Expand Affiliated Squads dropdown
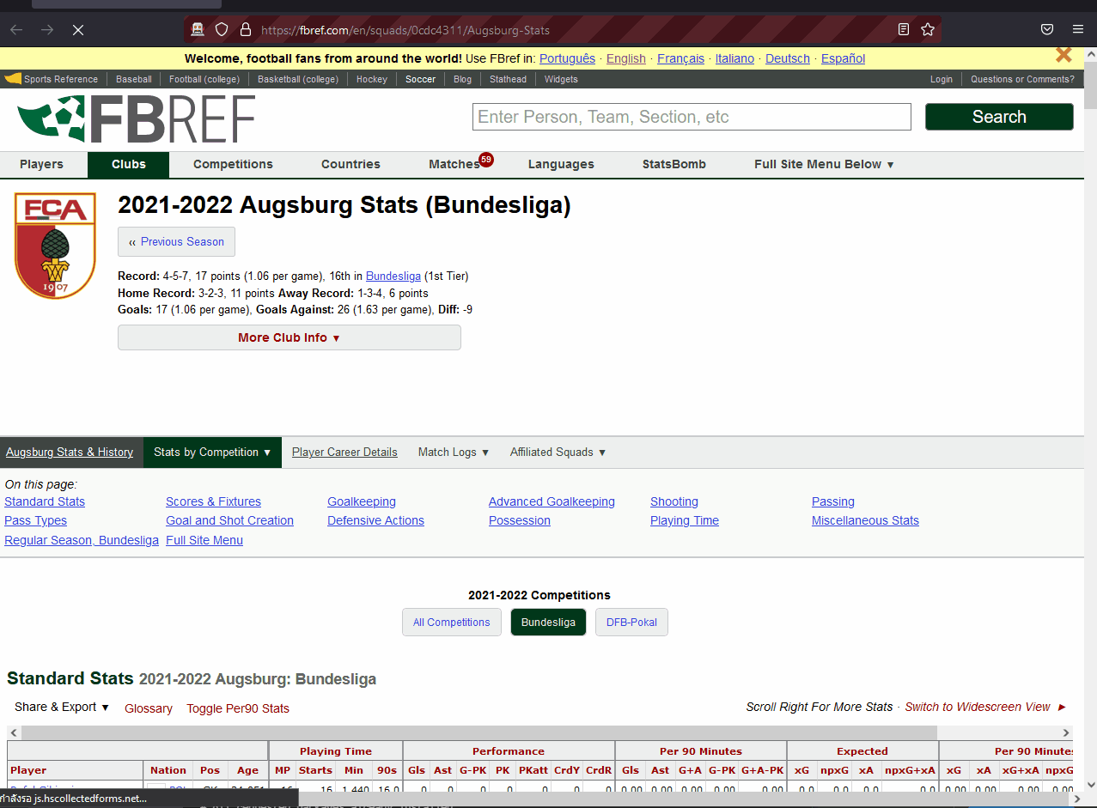The width and height of the screenshot is (1097, 808). (558, 452)
